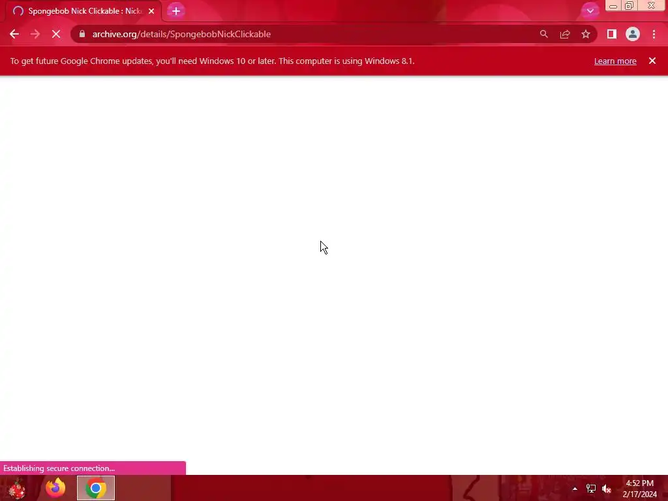Expand the tab search dropdown
Screen dimensions: 668x501
coord(590,10)
